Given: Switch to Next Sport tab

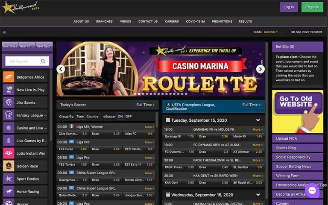Looking at the screenshot, I should point(44,47).
